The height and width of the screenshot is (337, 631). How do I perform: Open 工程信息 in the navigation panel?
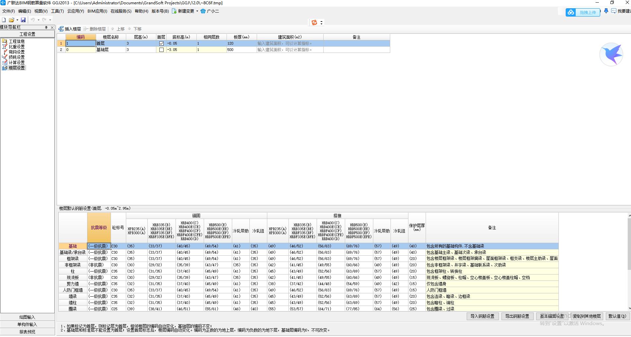(17, 41)
